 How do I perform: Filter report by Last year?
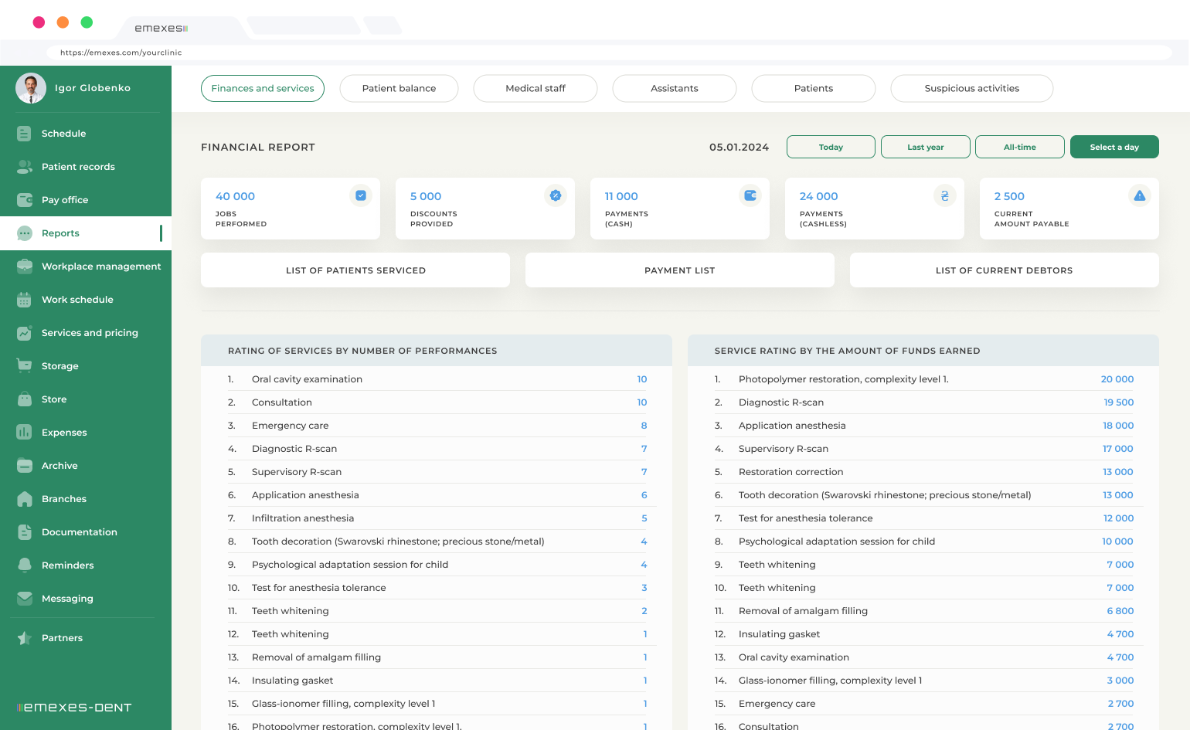pyautogui.click(x=926, y=147)
